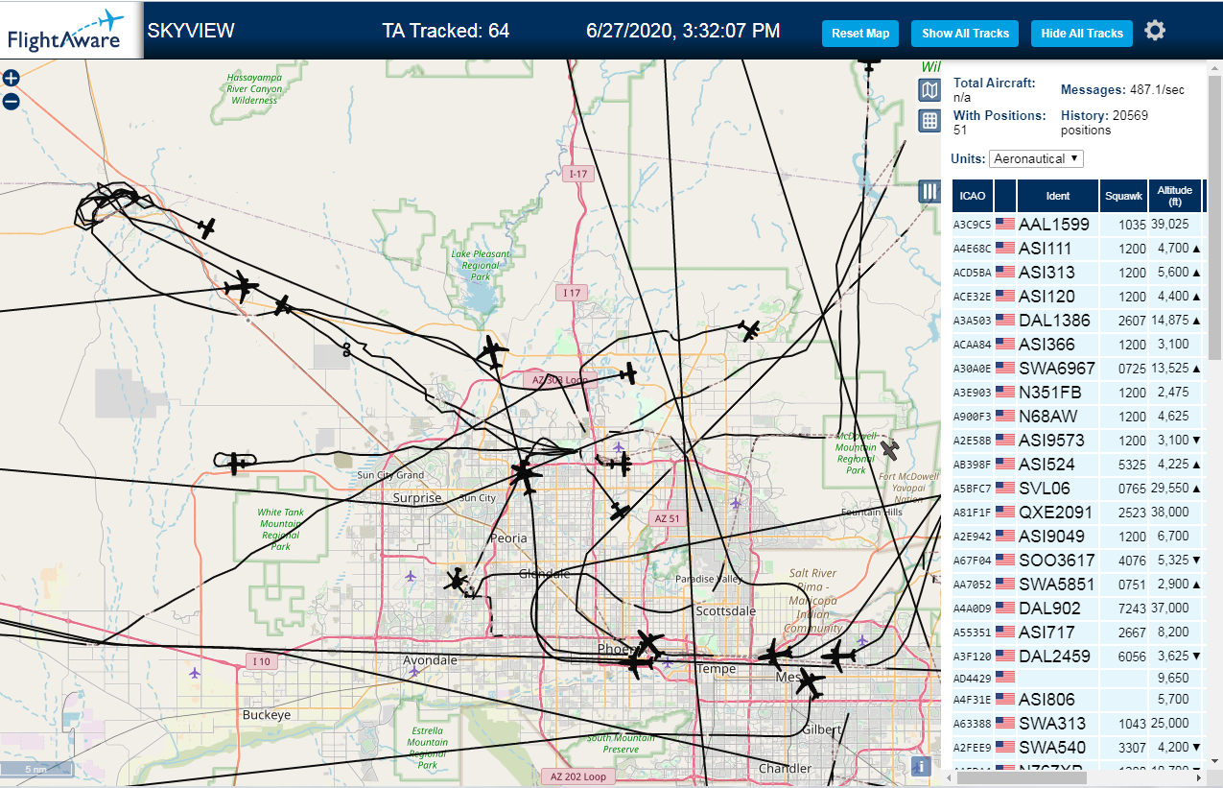Viewport: 1223px width, 788px height.
Task: Select the ASI524 row
Action: pyautogui.click(x=1078, y=464)
